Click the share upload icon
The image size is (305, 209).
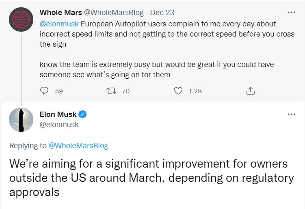[250, 91]
